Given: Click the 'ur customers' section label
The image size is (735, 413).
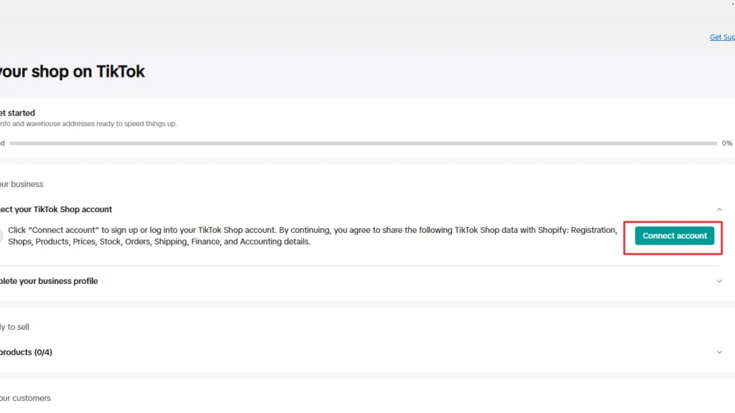Looking at the screenshot, I should pos(25,398).
